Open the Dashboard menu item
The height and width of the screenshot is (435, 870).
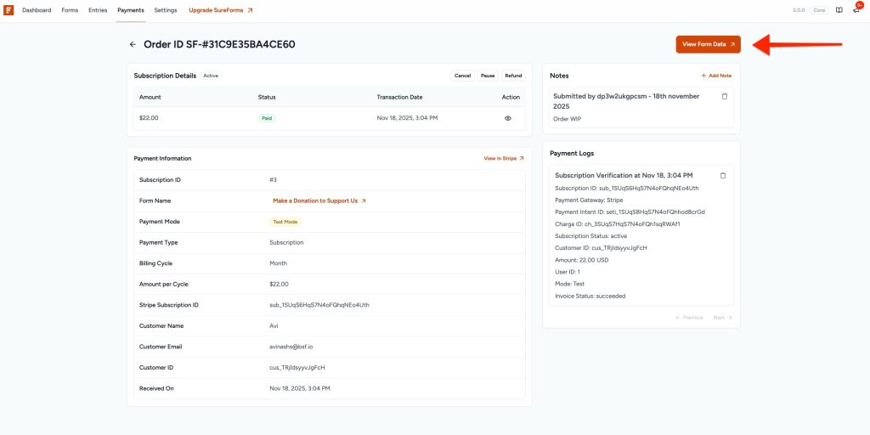[37, 10]
